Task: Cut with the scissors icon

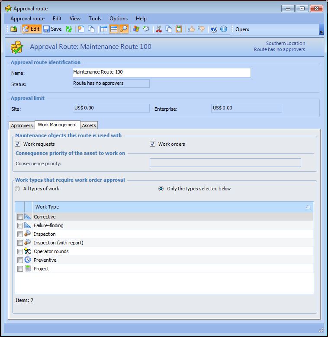Action: (159, 29)
